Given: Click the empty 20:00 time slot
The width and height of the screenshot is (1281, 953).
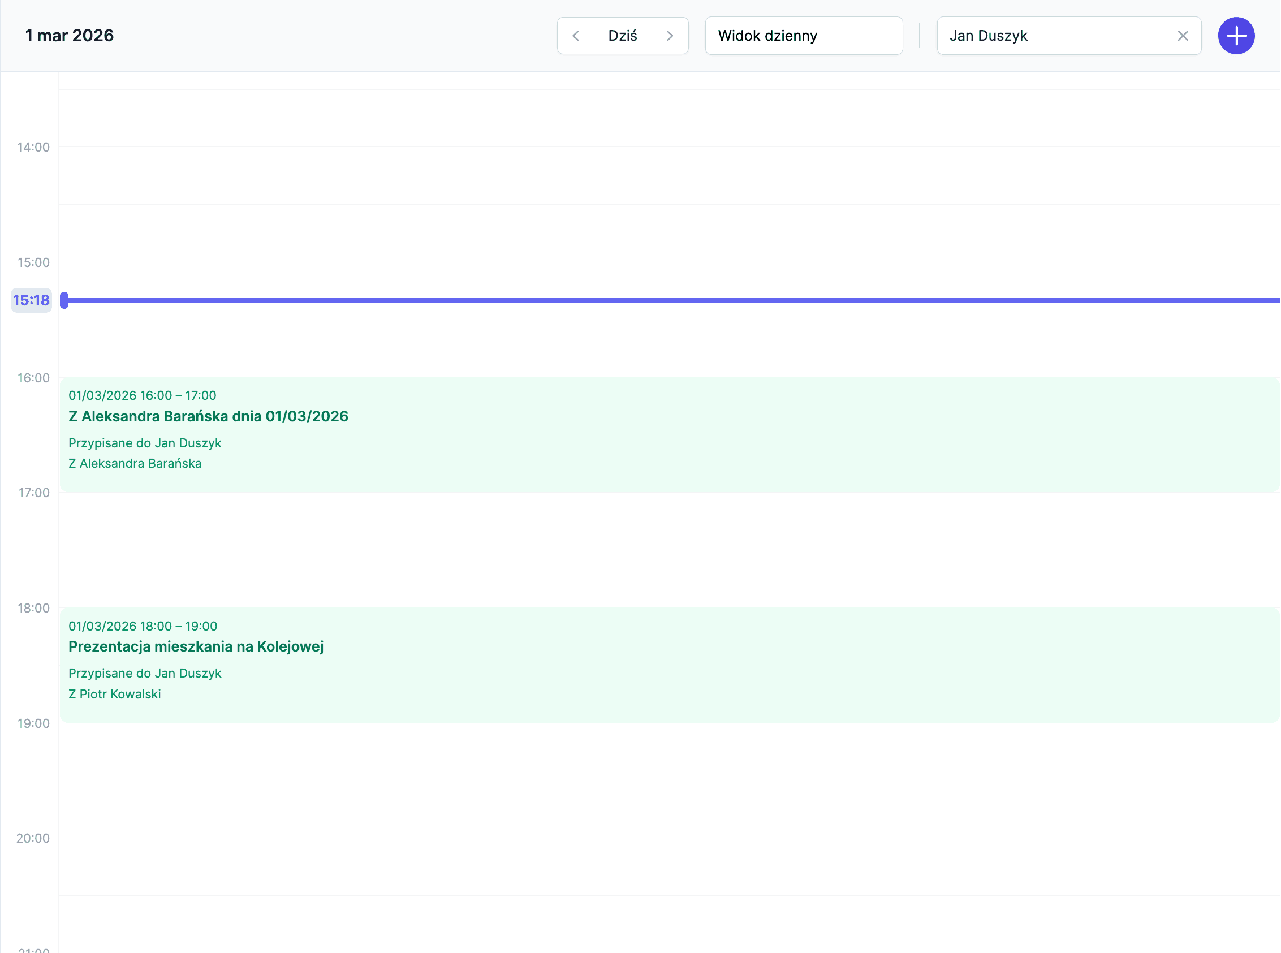Looking at the screenshot, I should click(x=669, y=866).
